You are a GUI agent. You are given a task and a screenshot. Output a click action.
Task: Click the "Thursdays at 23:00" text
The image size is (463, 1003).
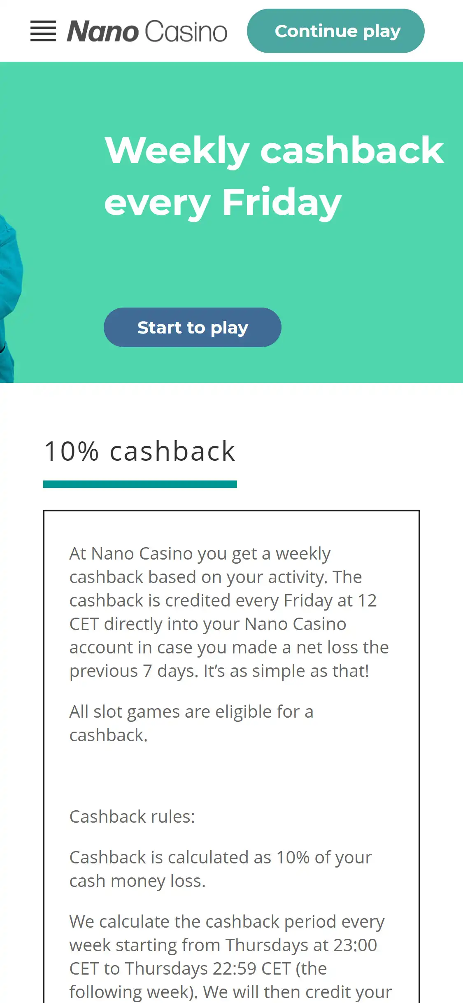[x=301, y=945]
